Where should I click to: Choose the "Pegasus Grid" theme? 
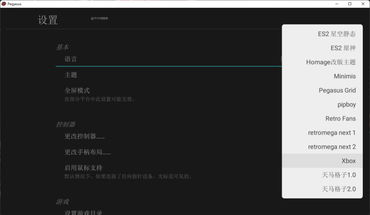tap(337, 90)
